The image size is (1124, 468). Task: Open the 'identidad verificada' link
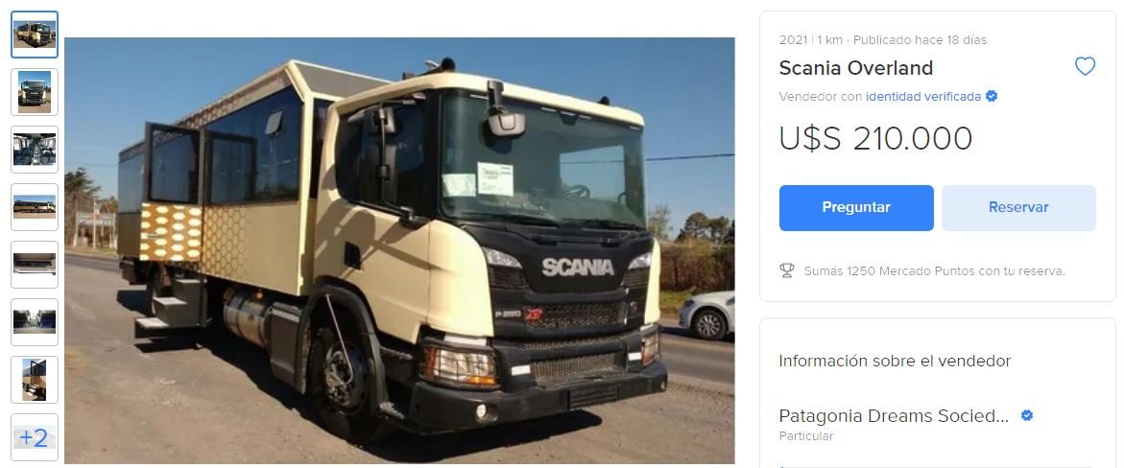923,97
